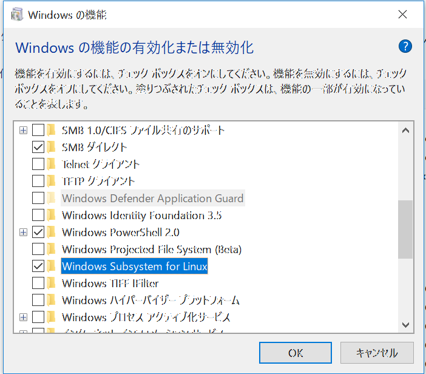426x374 pixels.
Task: Select Windows プロセス アクティブ化サービス label
Action: (146, 317)
